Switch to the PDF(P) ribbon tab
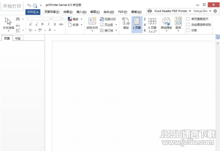 123,12
